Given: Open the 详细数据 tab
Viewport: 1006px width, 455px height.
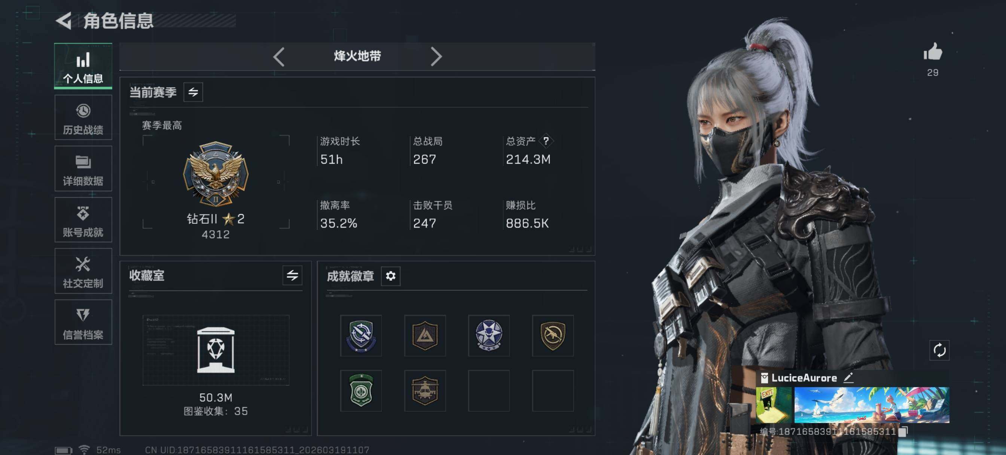Looking at the screenshot, I should (83, 169).
